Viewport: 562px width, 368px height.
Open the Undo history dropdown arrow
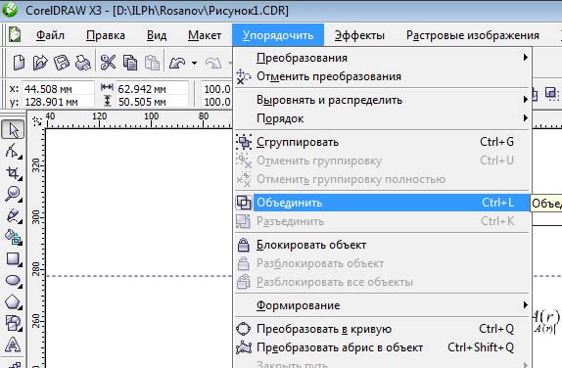[194, 63]
